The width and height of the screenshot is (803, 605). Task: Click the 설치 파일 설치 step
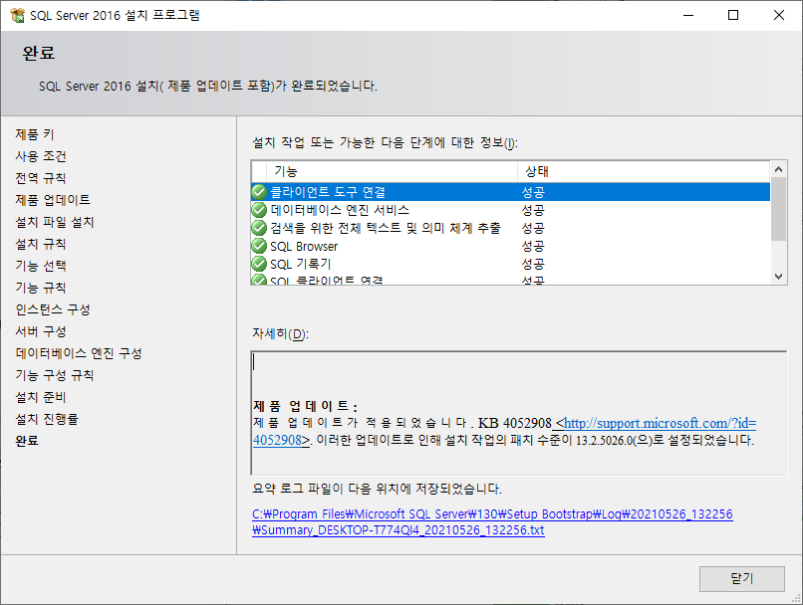click(54, 222)
